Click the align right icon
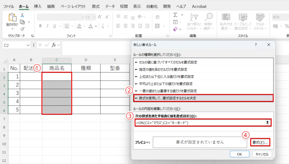289x164 pixels. pyautogui.click(x=133, y=26)
